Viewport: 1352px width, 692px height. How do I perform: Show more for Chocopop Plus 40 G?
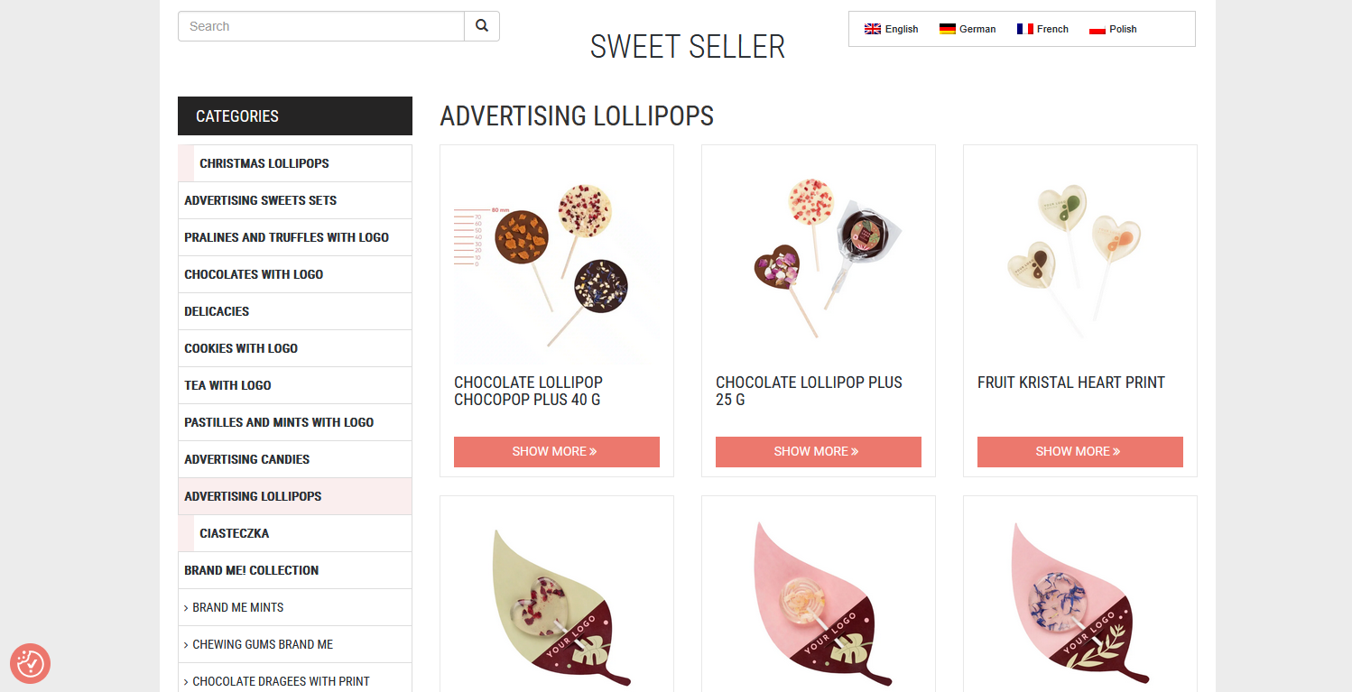coord(556,451)
